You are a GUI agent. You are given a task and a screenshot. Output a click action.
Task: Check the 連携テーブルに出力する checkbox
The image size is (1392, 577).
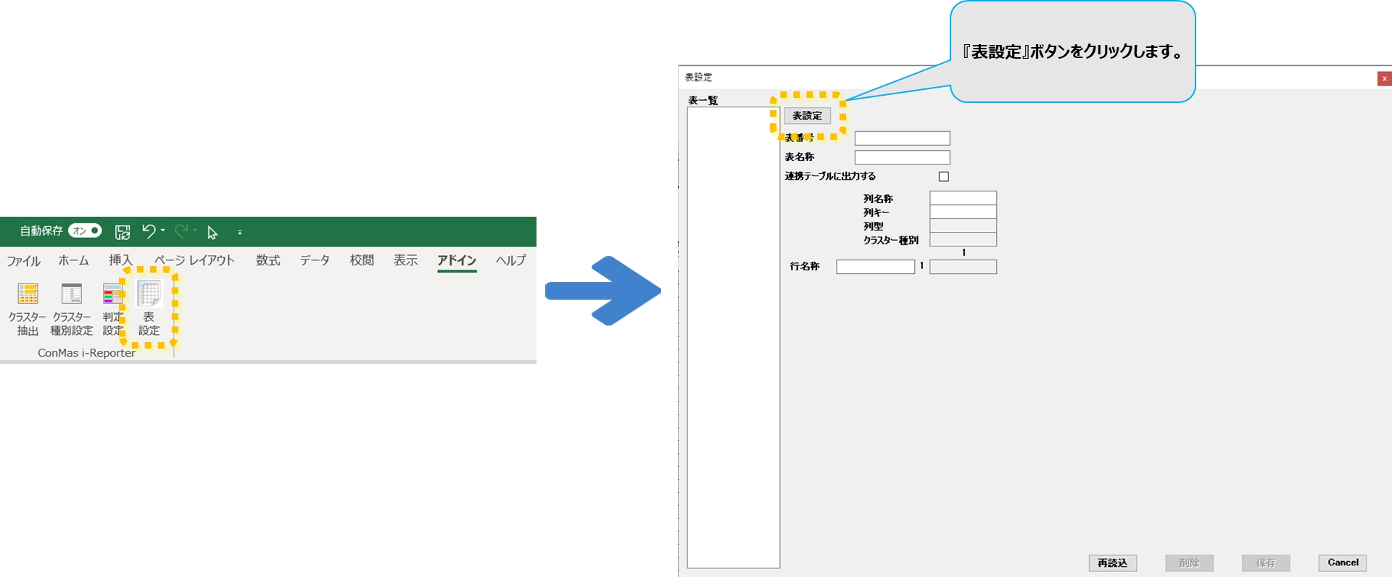(943, 176)
